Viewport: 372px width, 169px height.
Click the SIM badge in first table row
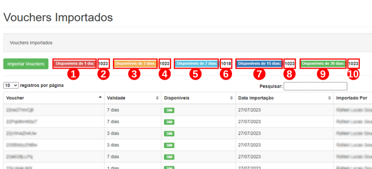[169, 110]
